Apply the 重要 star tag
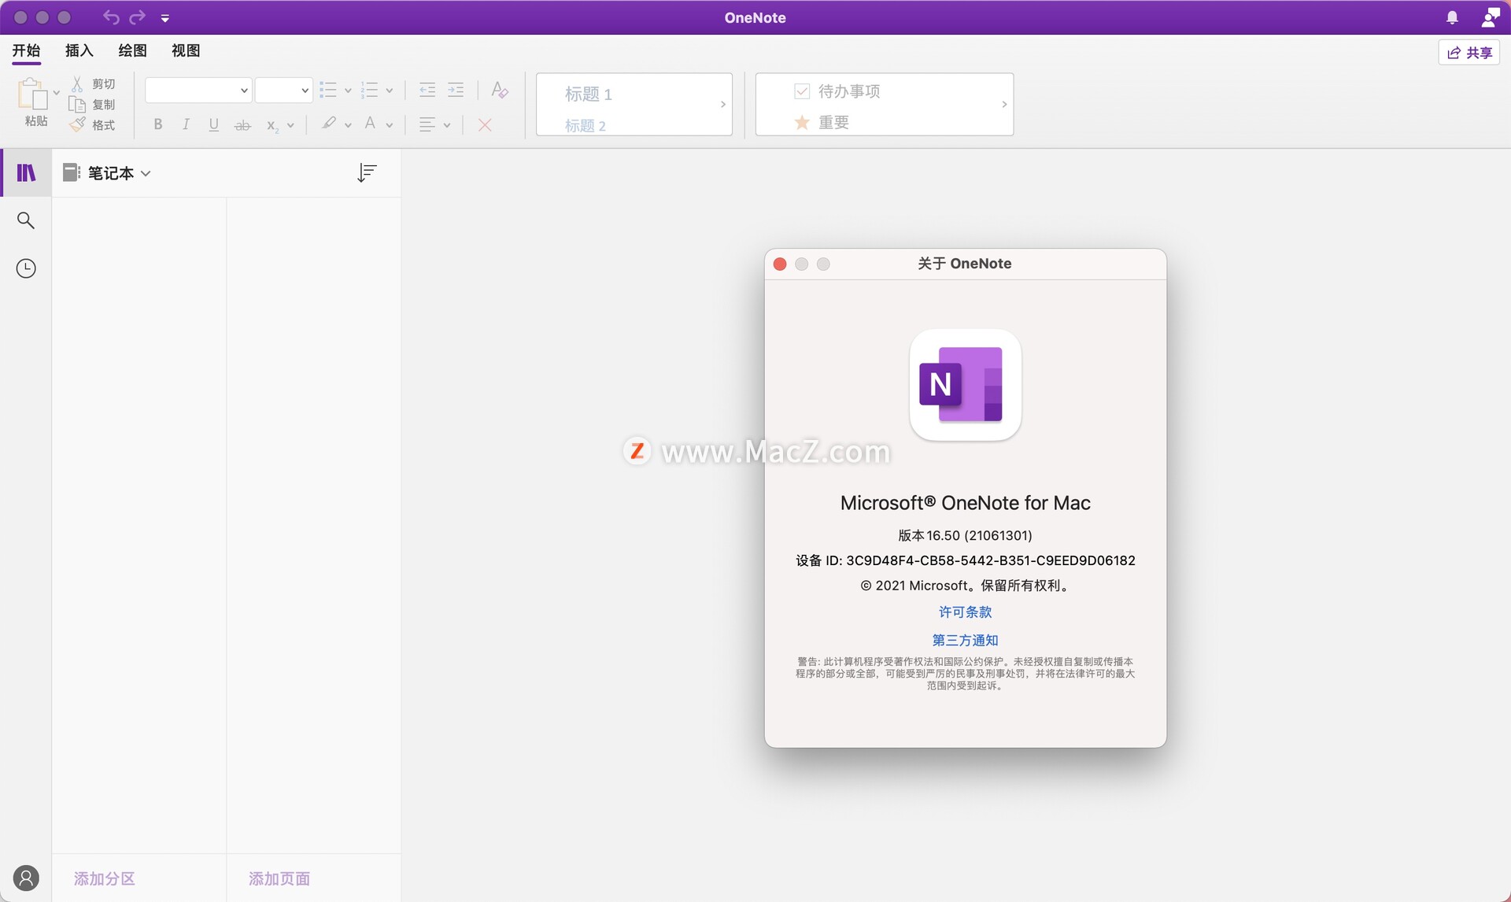1511x902 pixels. (822, 123)
